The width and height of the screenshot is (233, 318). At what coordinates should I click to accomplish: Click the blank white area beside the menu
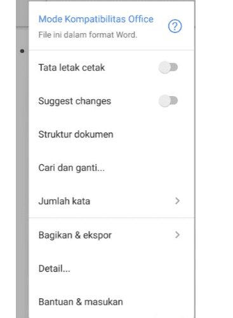pyautogui.click(x=214, y=159)
